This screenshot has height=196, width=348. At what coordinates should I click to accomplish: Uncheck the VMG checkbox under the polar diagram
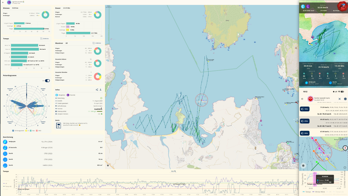[x=37, y=130]
